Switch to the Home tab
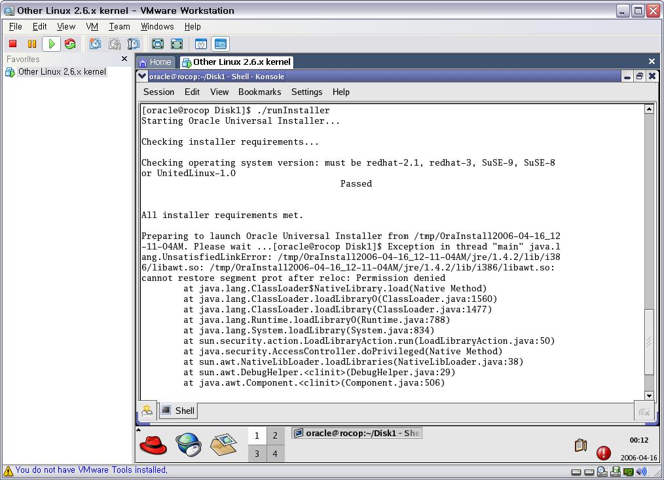 [155, 62]
